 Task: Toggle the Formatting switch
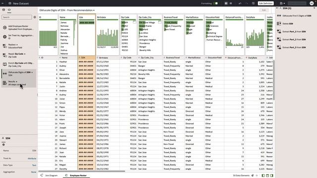[216, 3]
